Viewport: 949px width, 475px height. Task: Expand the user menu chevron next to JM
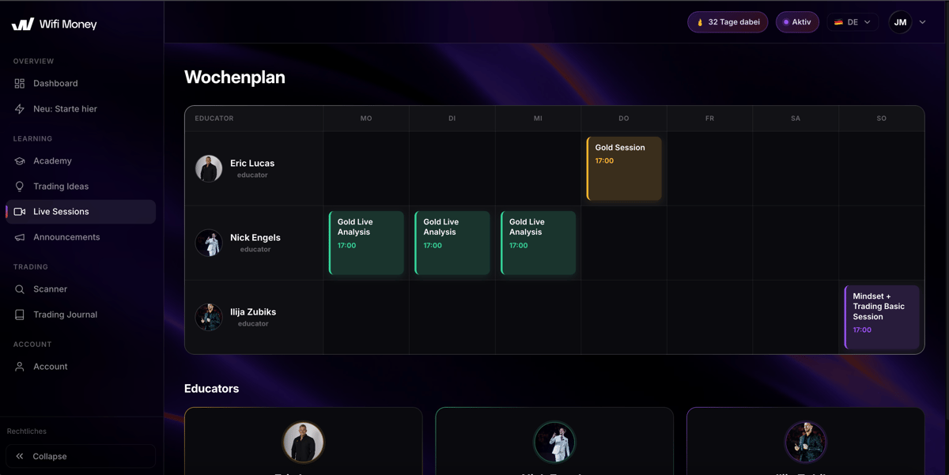(922, 22)
